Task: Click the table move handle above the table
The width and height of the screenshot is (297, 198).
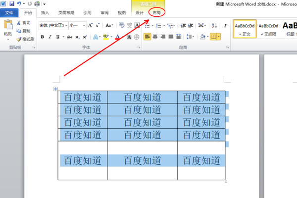Action: pyautogui.click(x=55, y=89)
